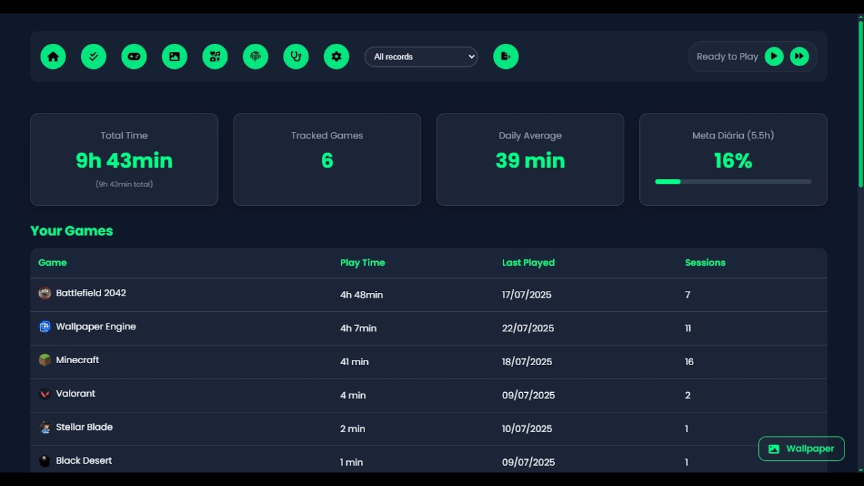Open the stethoscope diagnostics icon
Image resolution: width=864 pixels, height=486 pixels.
296,57
